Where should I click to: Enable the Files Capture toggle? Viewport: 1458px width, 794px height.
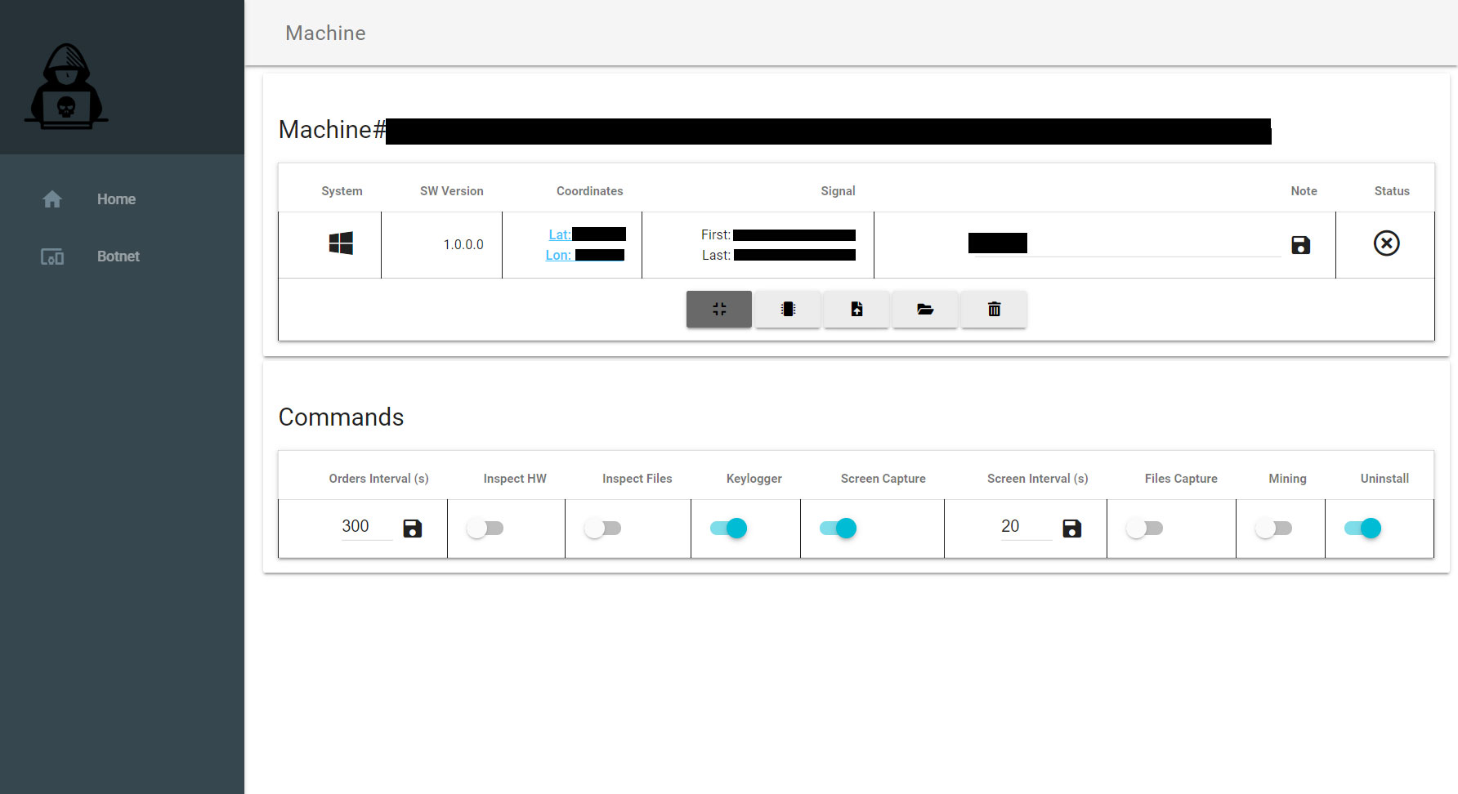point(1145,529)
